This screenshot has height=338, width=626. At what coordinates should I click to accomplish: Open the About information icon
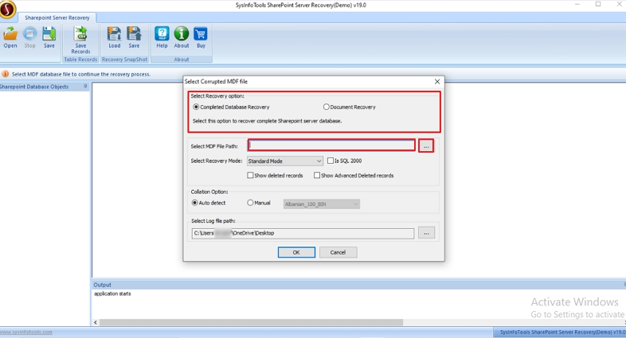[x=182, y=35]
